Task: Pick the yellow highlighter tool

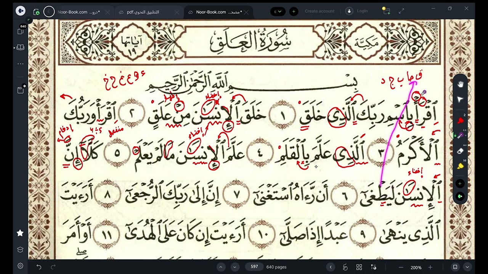Action: tap(460, 166)
